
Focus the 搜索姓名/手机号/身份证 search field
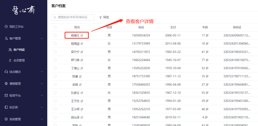73,17
